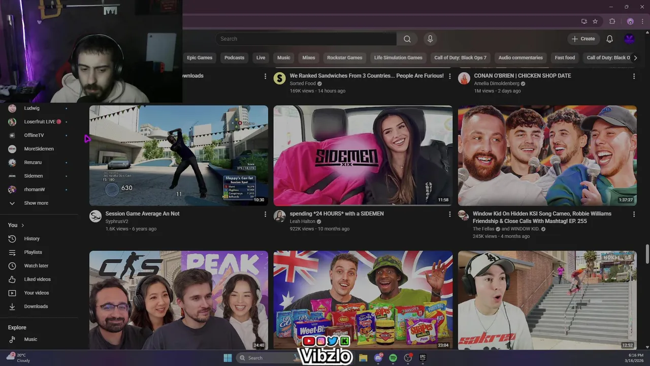
Task: Open options for Sandwiches ranking video
Action: point(449,76)
